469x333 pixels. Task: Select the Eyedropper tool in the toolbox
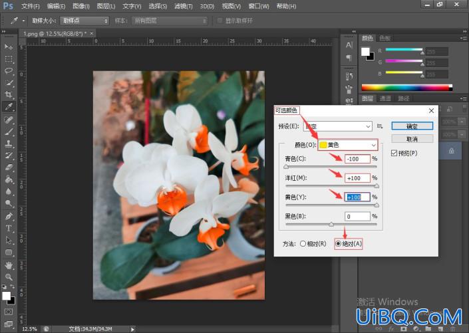click(9, 107)
